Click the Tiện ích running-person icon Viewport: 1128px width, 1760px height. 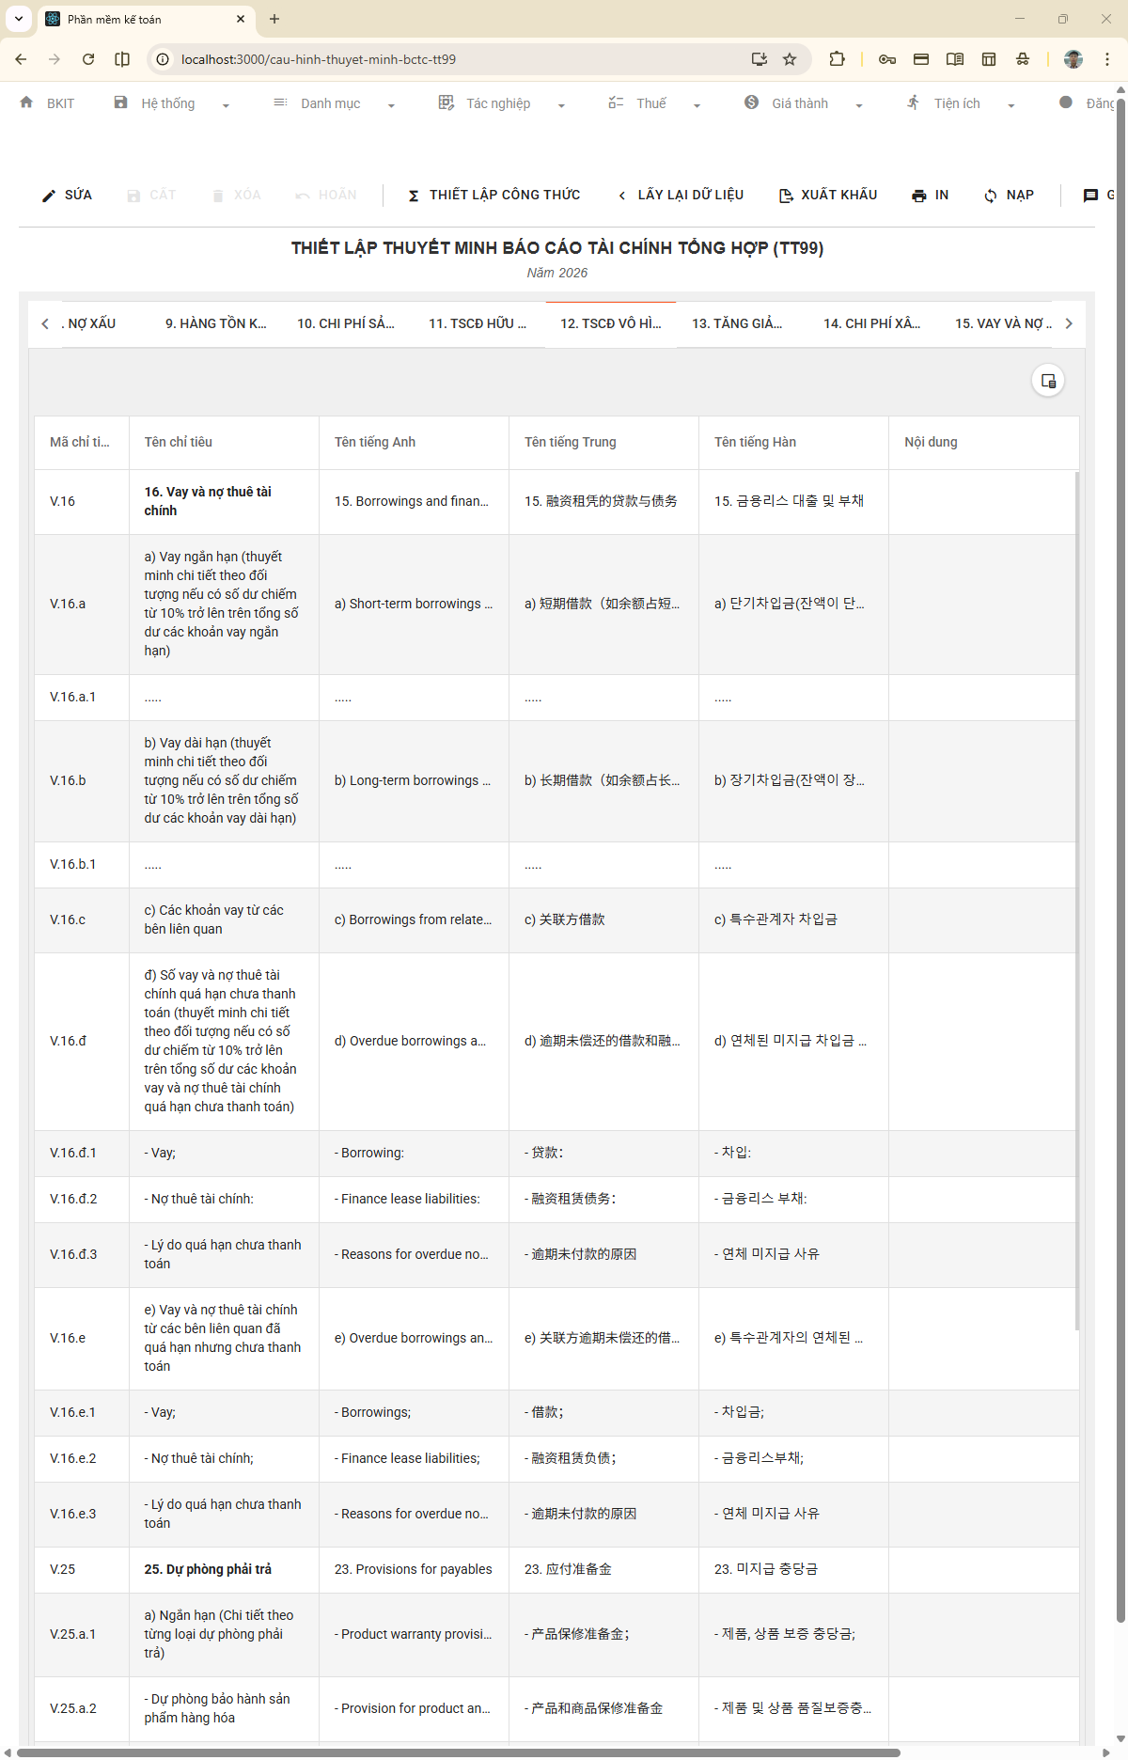pos(914,102)
